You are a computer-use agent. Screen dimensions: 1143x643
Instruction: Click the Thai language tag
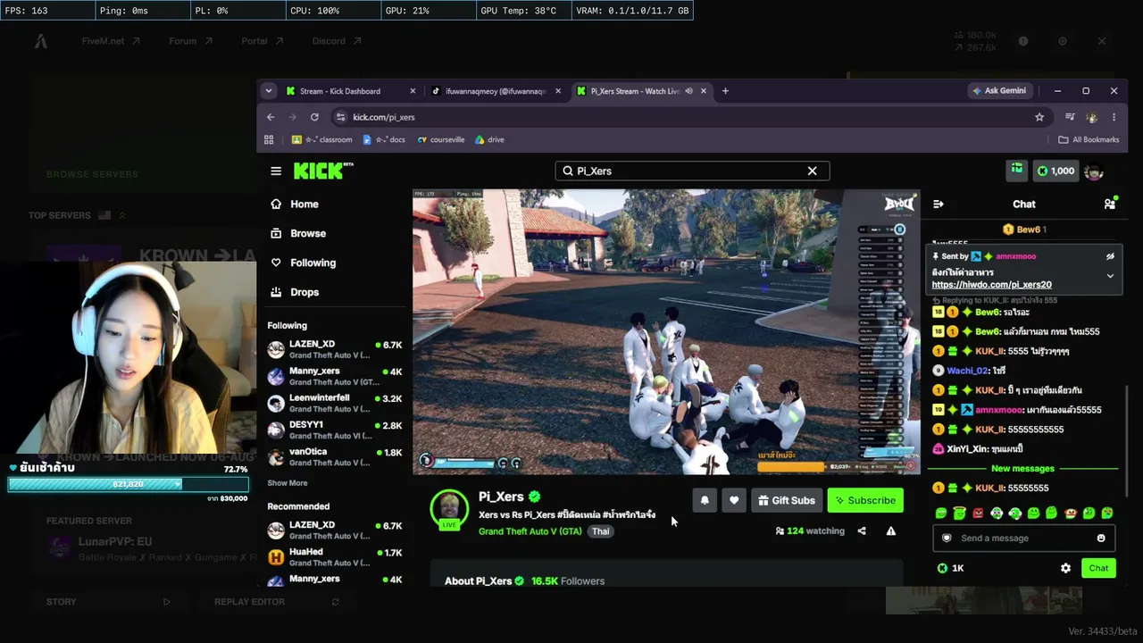600,531
